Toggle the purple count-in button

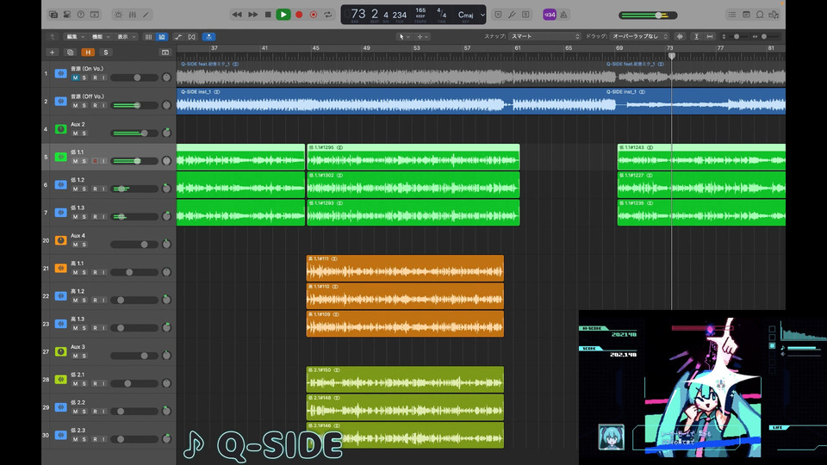click(549, 15)
